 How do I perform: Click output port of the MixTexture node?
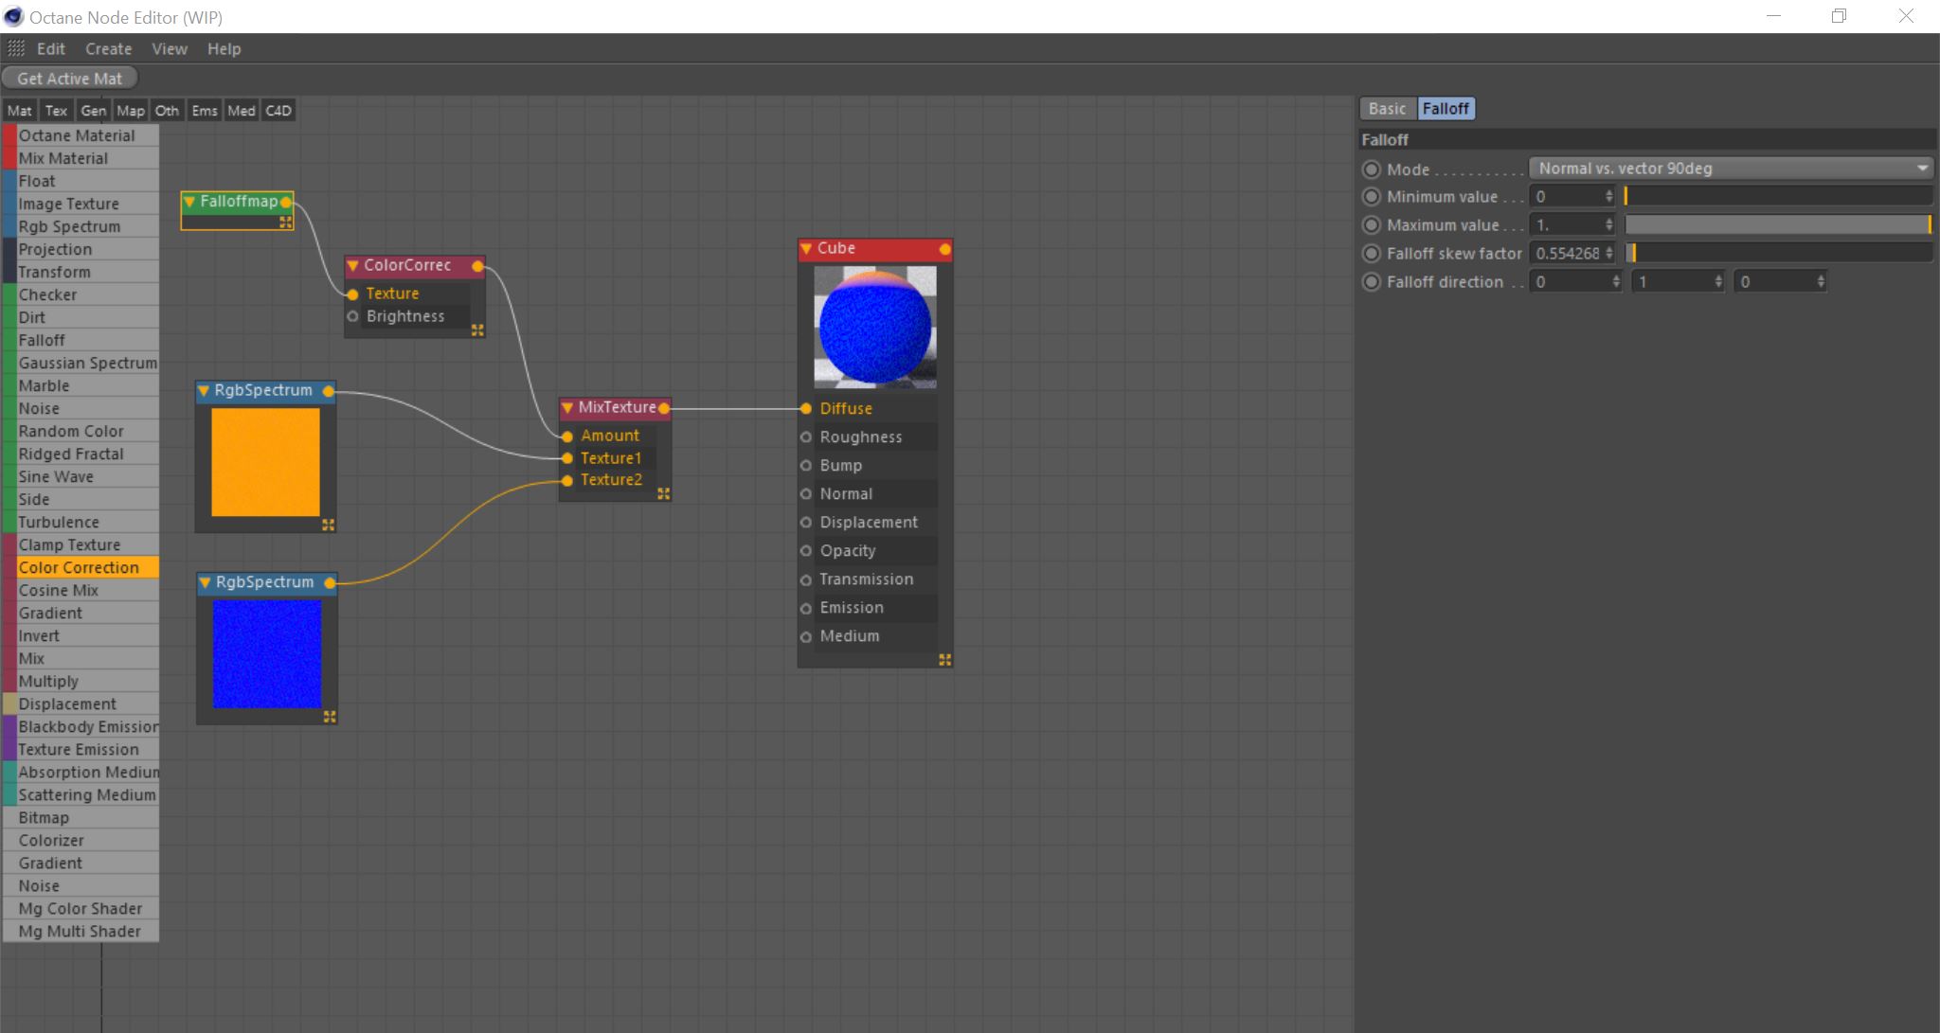click(x=664, y=408)
